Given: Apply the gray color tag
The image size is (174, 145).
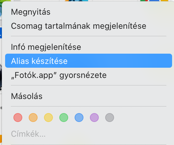Looking at the screenshot, I should tap(110, 118).
